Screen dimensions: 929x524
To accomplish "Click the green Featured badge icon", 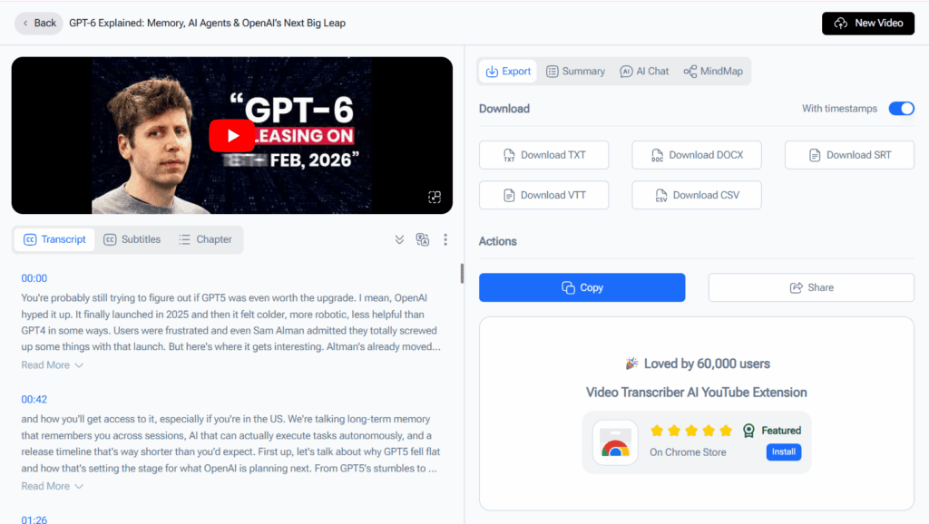I will click(x=748, y=431).
